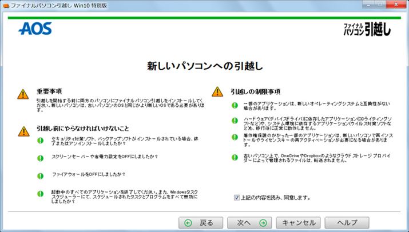Click green bullet next to ハードウェア item

tap(235, 121)
